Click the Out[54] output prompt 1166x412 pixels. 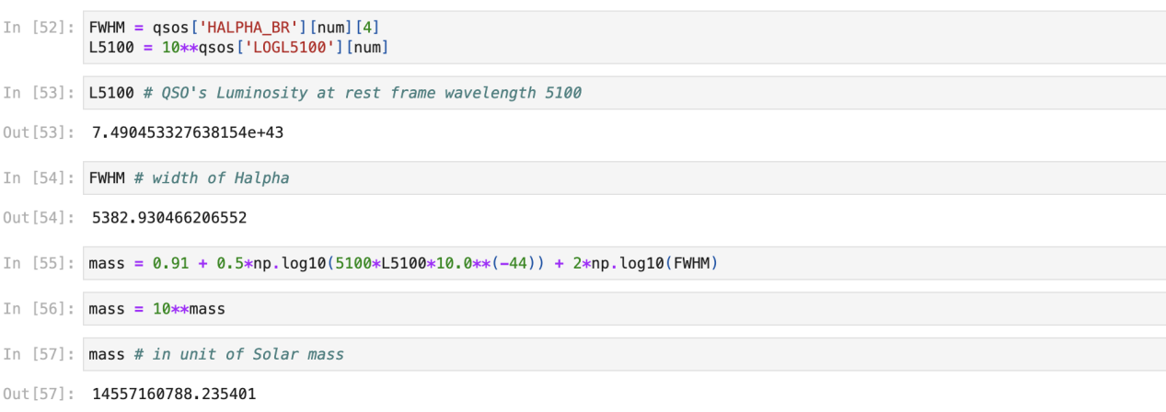click(x=39, y=218)
